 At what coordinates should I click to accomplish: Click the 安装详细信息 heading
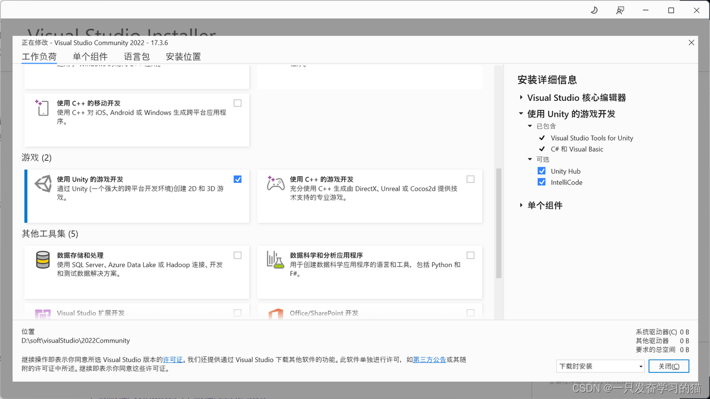(x=547, y=80)
